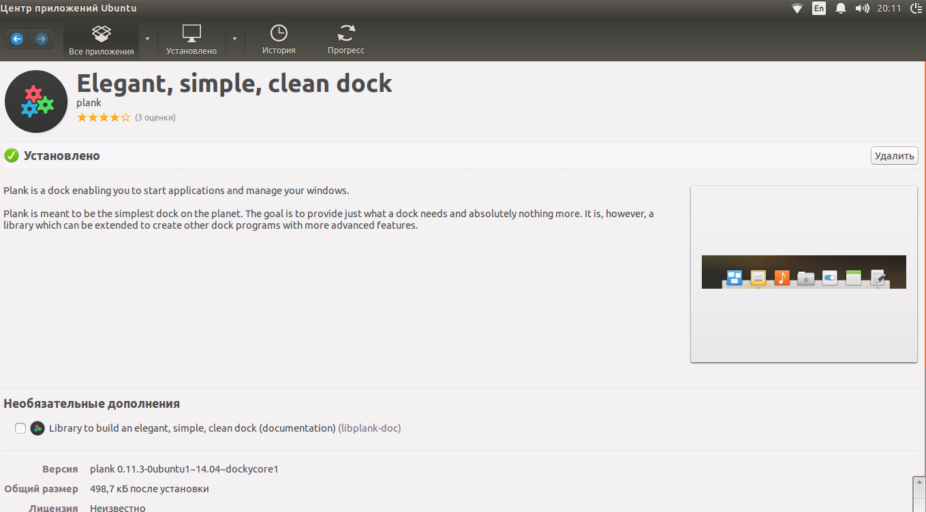Click the Установлено status text
Image resolution: width=926 pixels, height=512 pixels.
click(x=62, y=156)
